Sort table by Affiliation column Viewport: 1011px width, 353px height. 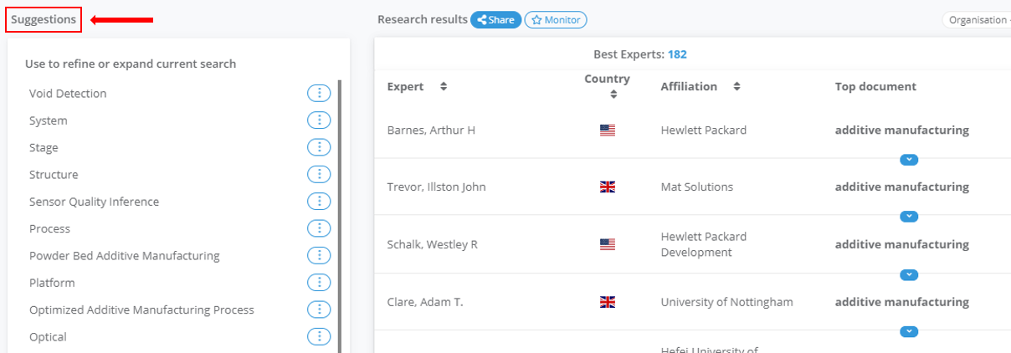click(x=736, y=87)
